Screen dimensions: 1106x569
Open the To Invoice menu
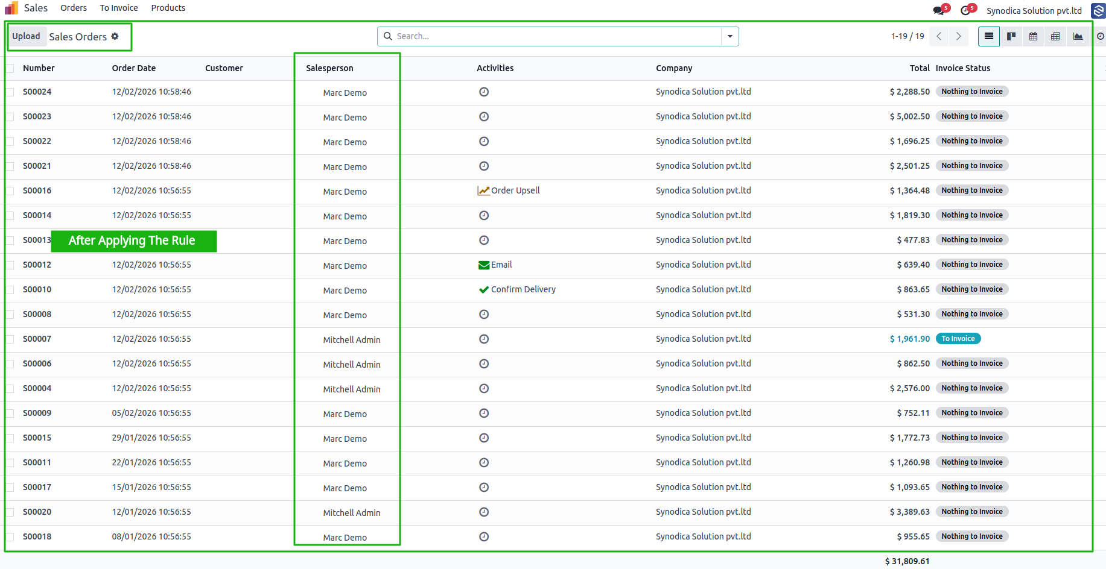tap(119, 8)
